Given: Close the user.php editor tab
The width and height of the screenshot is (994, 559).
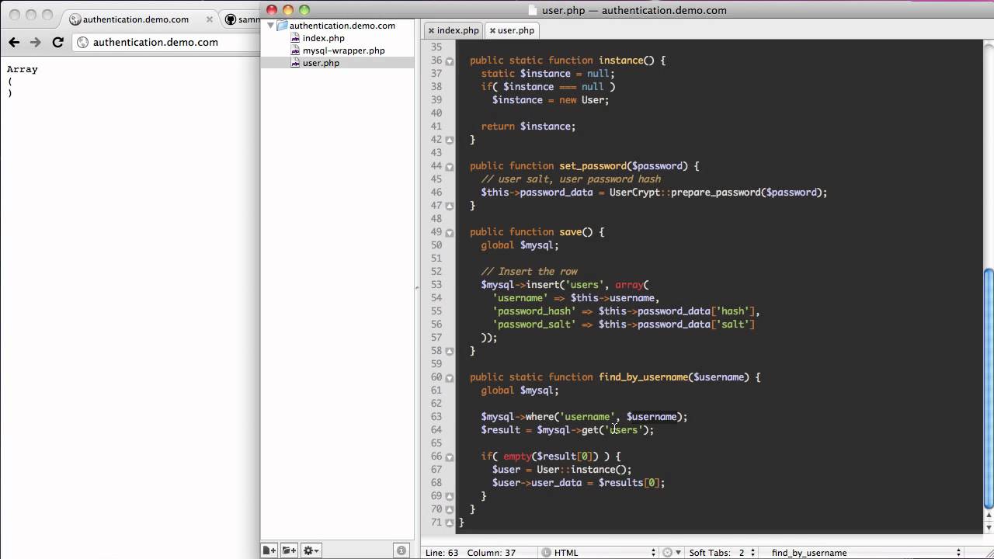Looking at the screenshot, I should [492, 30].
